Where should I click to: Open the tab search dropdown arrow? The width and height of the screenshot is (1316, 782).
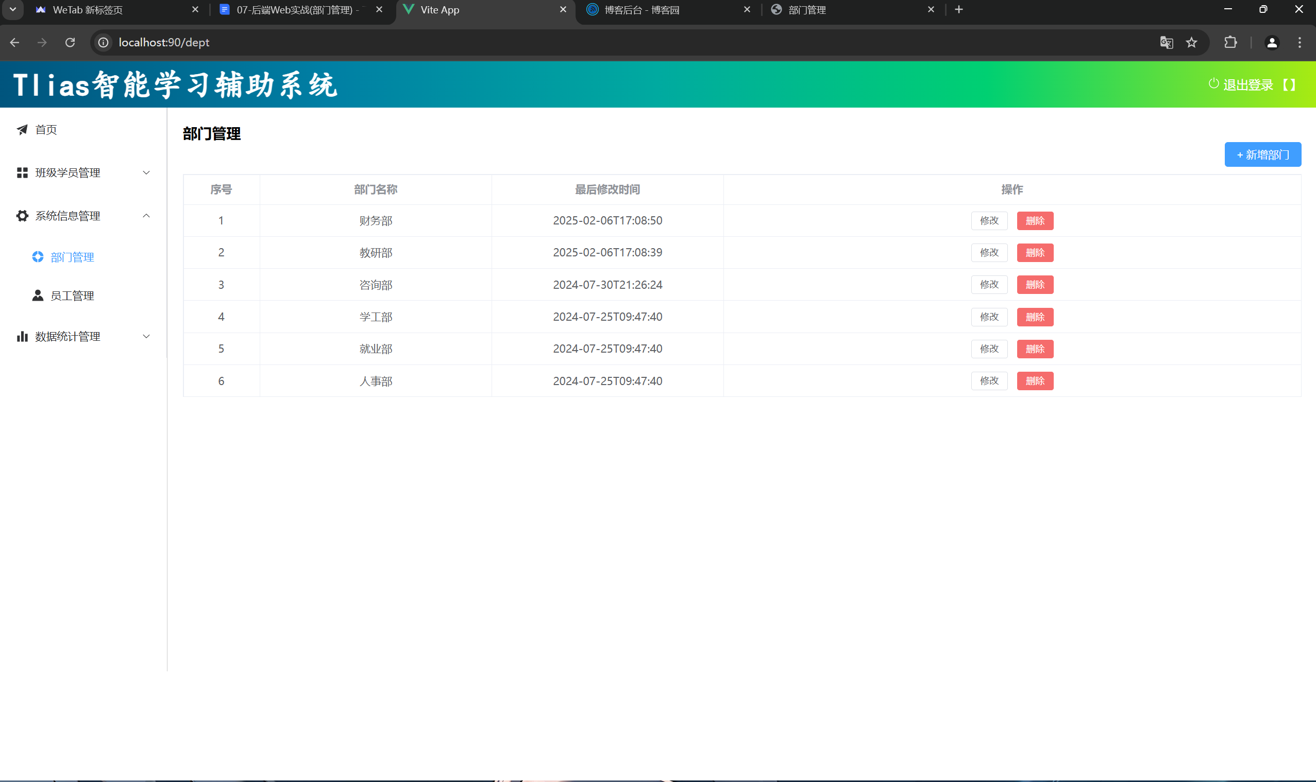(13, 9)
